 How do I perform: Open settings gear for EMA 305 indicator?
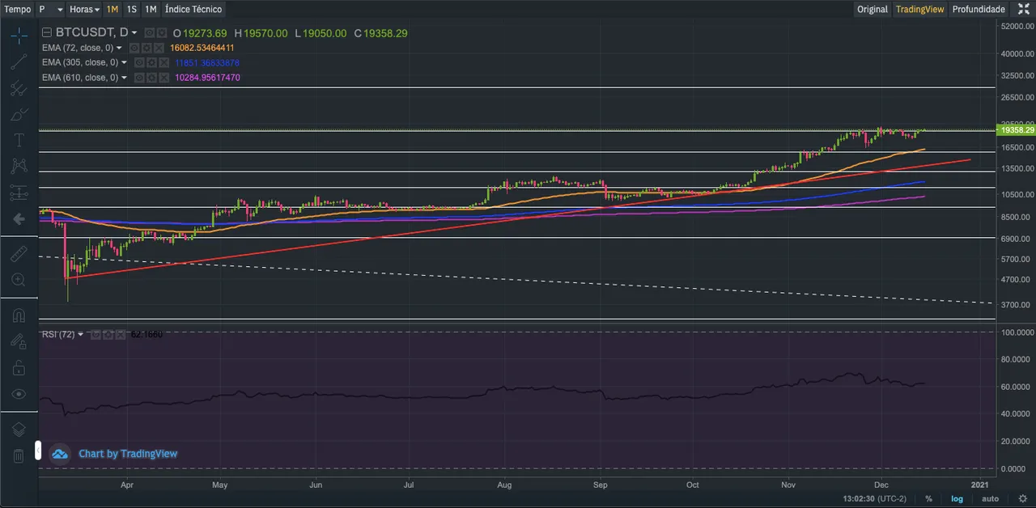[x=151, y=62]
